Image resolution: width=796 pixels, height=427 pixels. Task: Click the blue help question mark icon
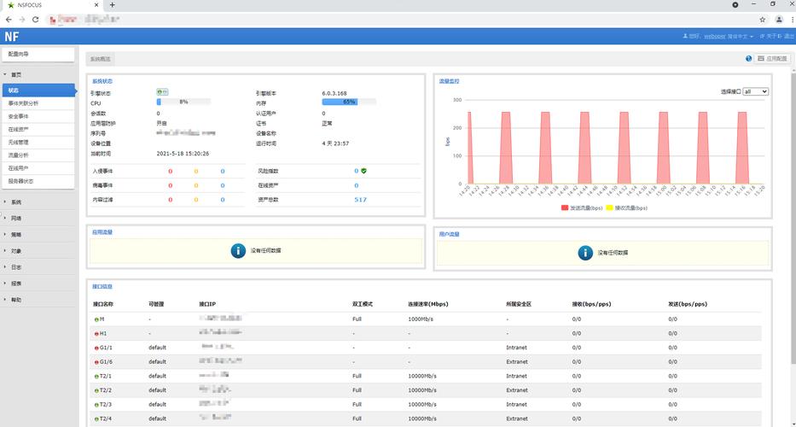[748, 58]
